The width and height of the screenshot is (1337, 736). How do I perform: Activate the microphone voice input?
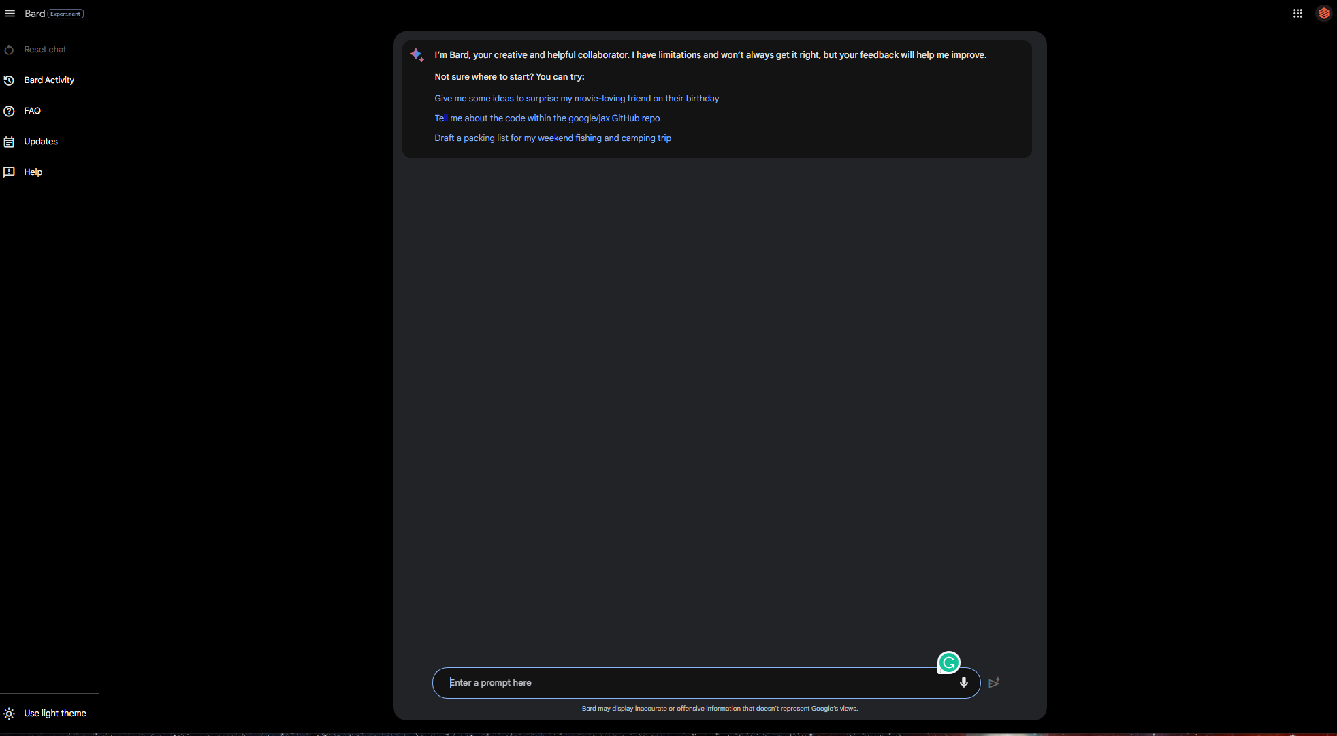(963, 682)
